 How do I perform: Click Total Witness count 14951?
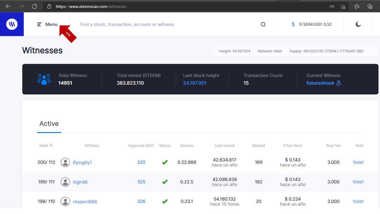(x=65, y=83)
